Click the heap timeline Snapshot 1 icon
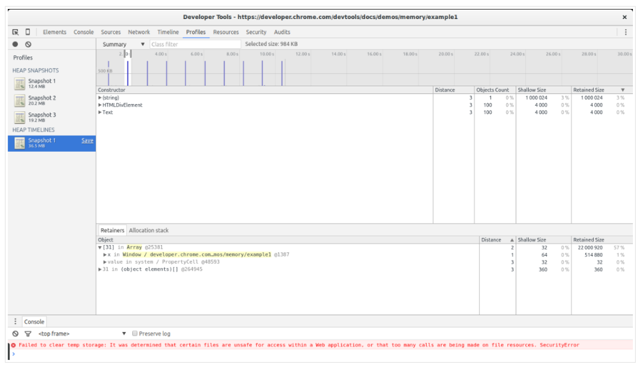Image resolution: width=643 pixels, height=370 pixels. [x=19, y=143]
